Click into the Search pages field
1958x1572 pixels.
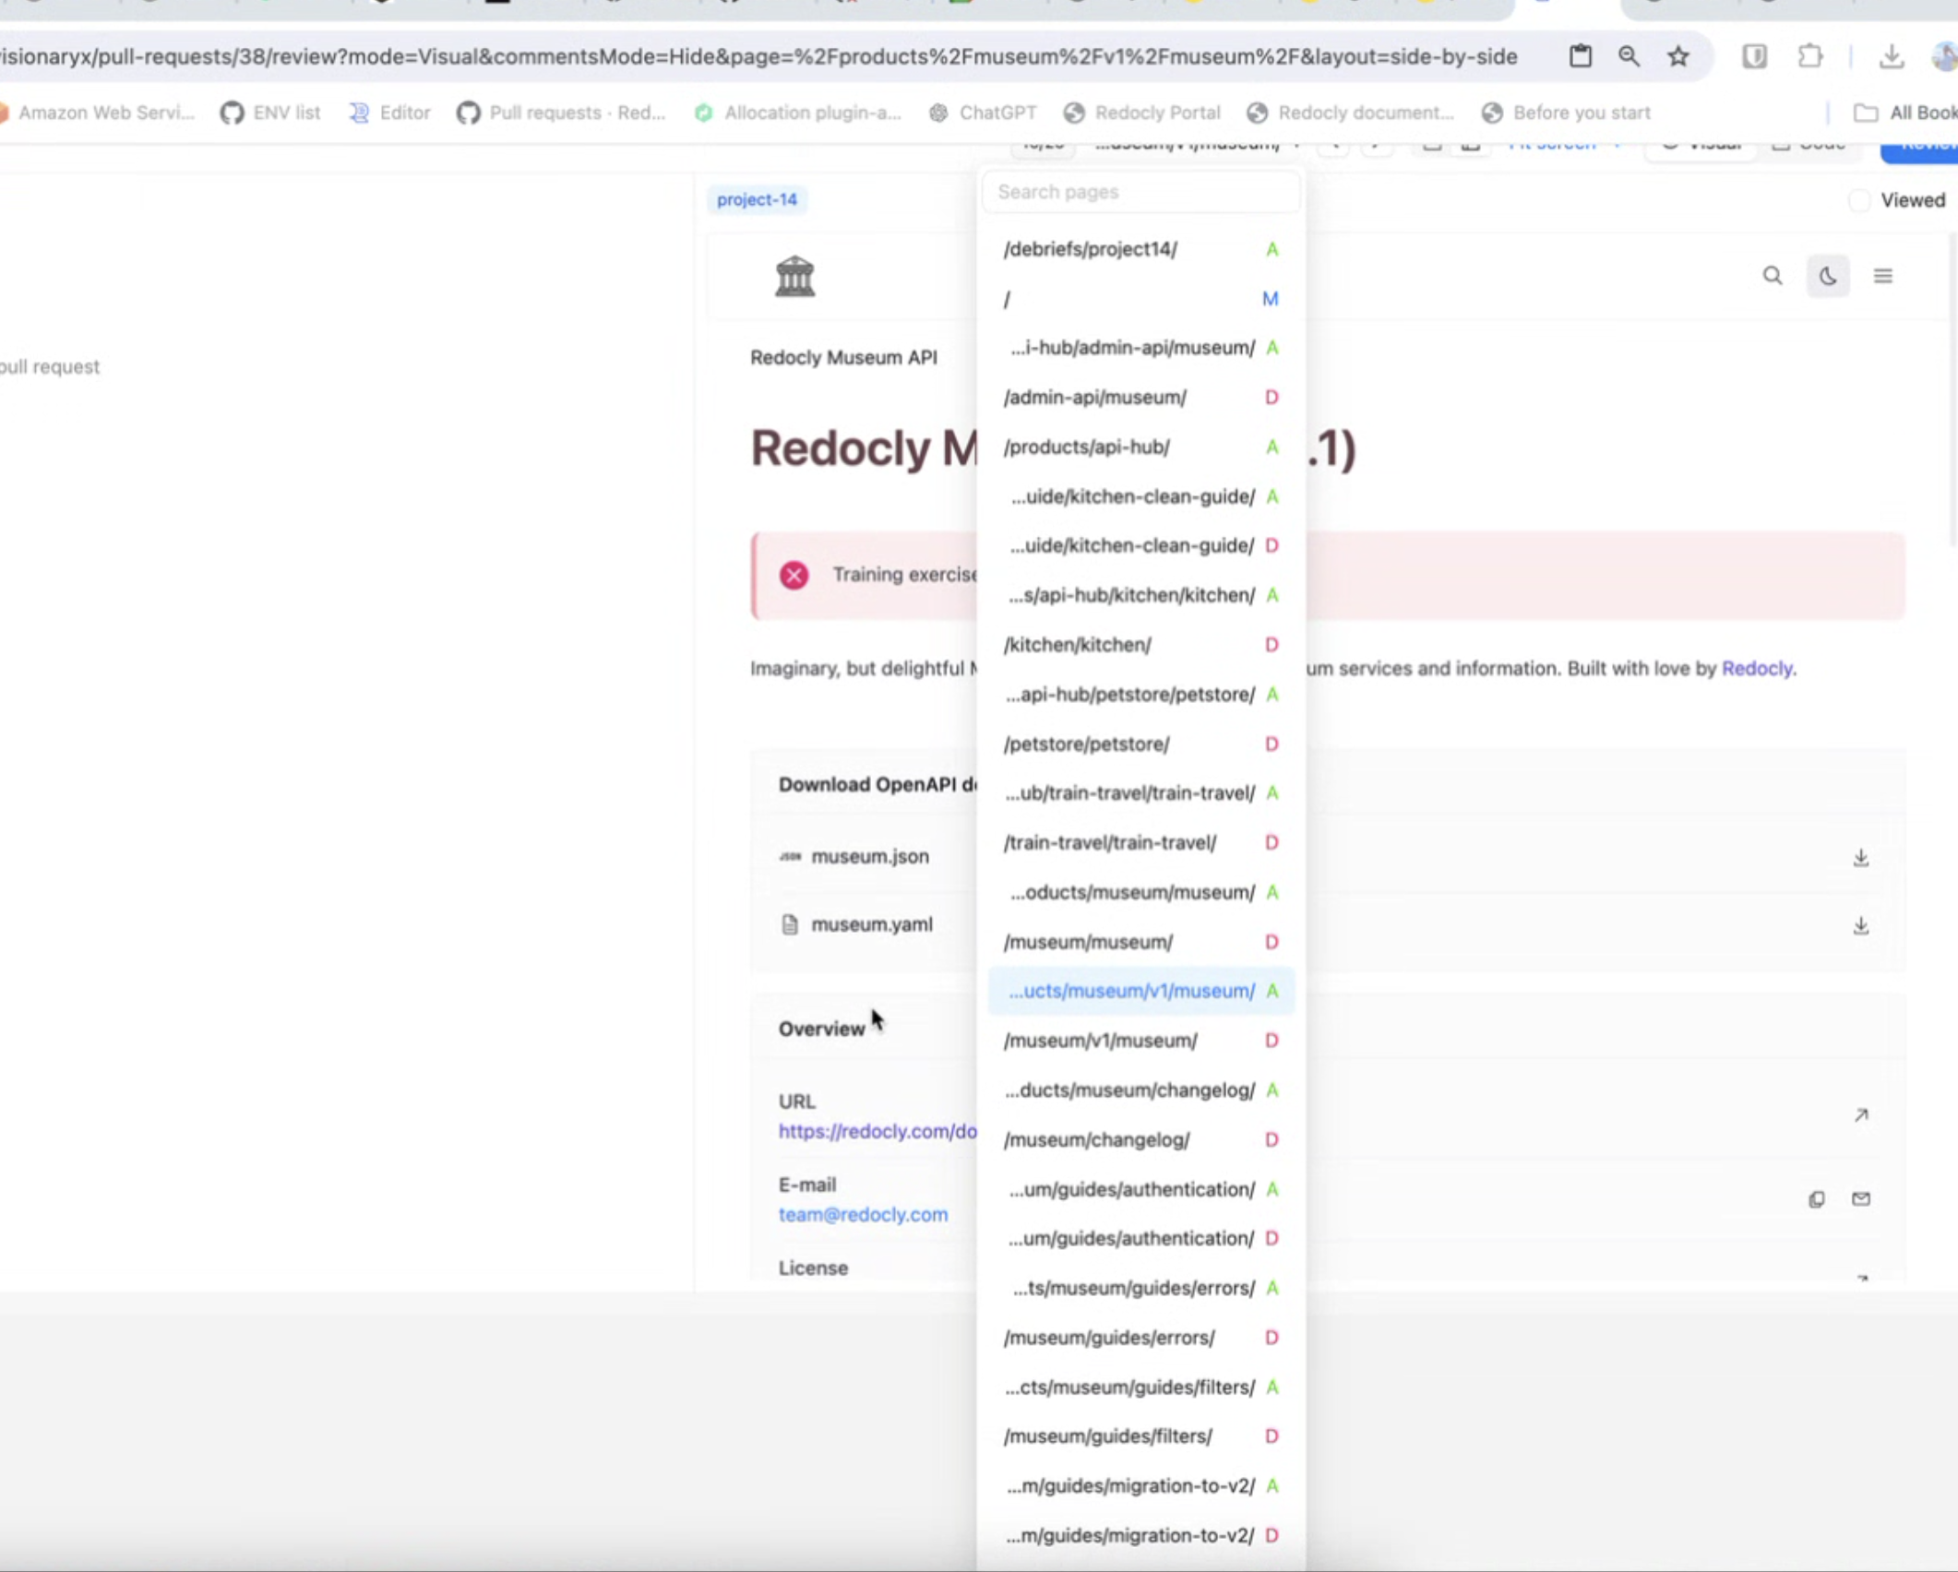point(1140,192)
